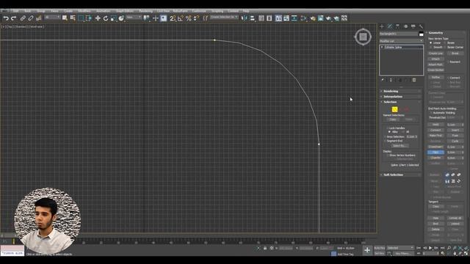Click the Make First button
Image resolution: width=470 pixels, height=264 pixels.
tap(435, 136)
